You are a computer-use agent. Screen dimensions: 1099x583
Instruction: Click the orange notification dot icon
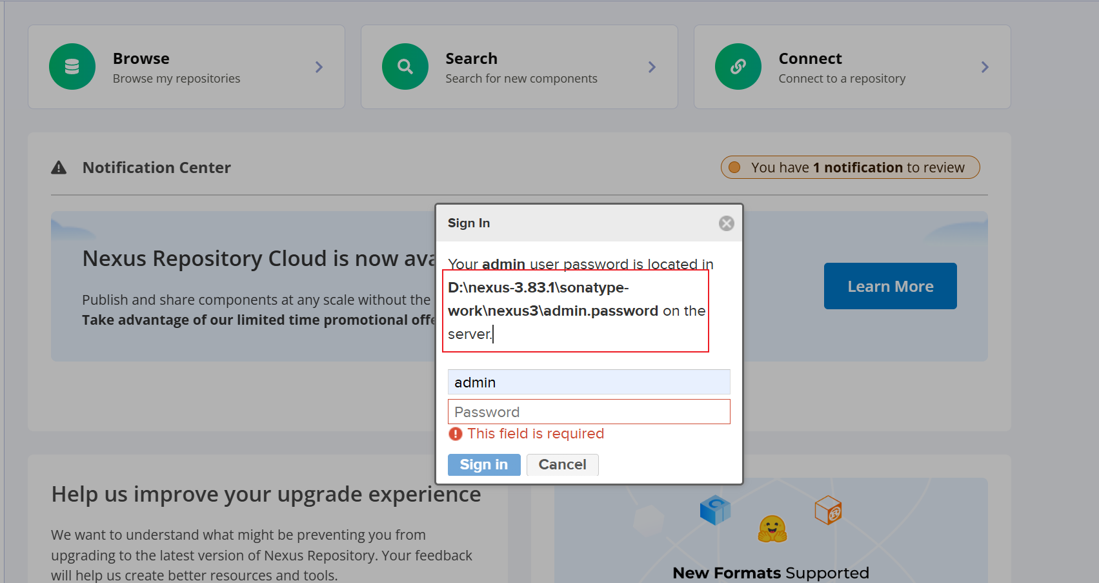click(x=734, y=167)
